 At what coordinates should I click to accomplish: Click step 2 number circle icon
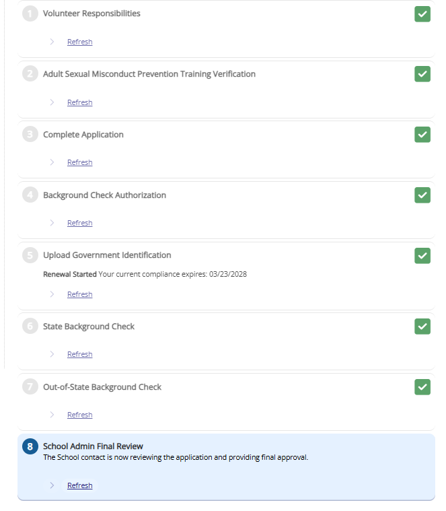(30, 74)
